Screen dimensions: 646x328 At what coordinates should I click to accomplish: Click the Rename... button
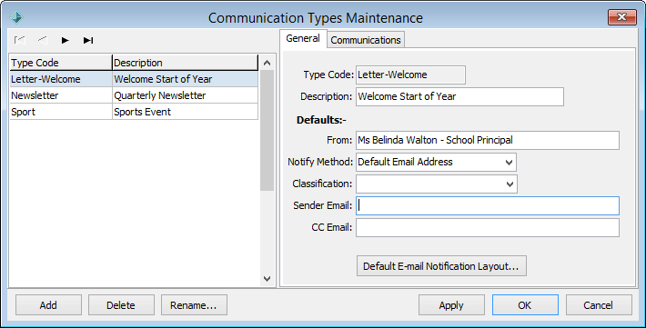click(194, 305)
